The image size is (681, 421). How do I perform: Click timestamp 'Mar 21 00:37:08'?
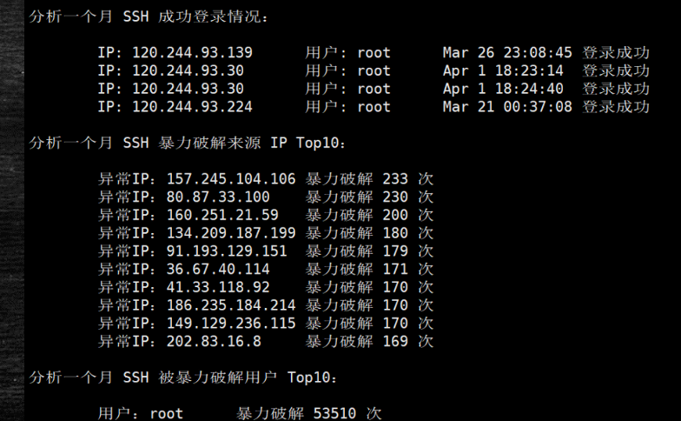coord(507,106)
